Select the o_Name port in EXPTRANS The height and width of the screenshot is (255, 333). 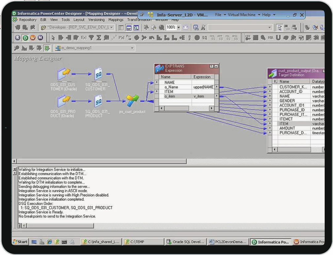tap(171, 87)
